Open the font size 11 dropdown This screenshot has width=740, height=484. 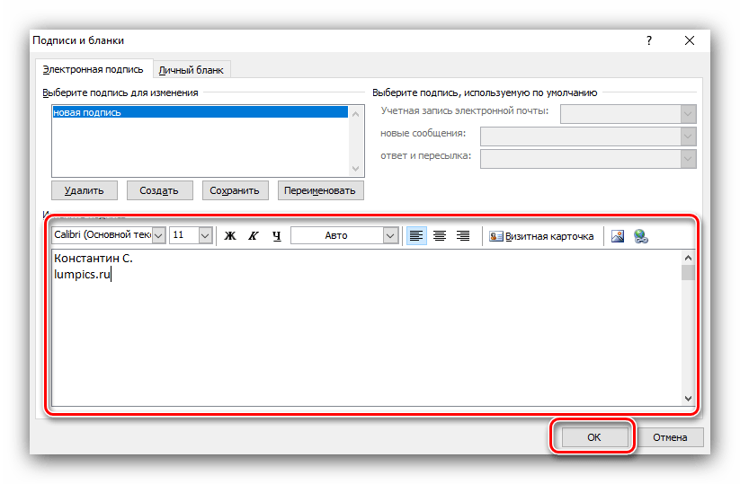coord(205,235)
